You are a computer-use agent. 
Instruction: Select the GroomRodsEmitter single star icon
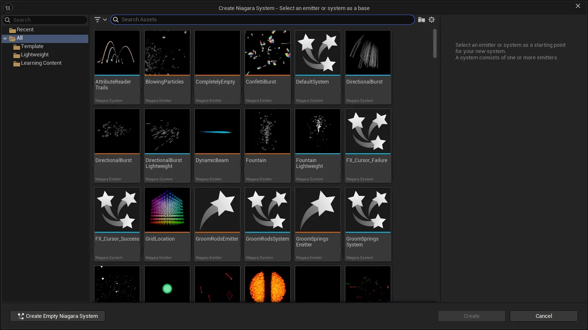(x=217, y=210)
